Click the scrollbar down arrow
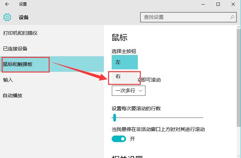241x158 pixels. (238, 155)
